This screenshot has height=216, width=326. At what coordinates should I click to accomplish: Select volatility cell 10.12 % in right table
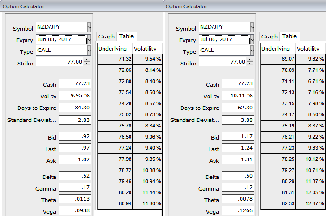click(310, 159)
